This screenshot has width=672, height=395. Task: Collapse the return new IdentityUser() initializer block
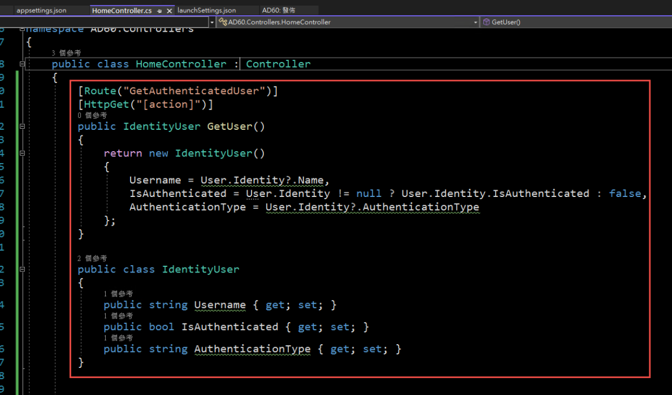coord(22,153)
